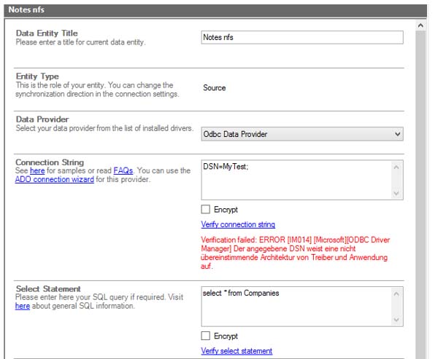Click the Verify select statement link
This screenshot has height=359, width=438.
coord(237,351)
